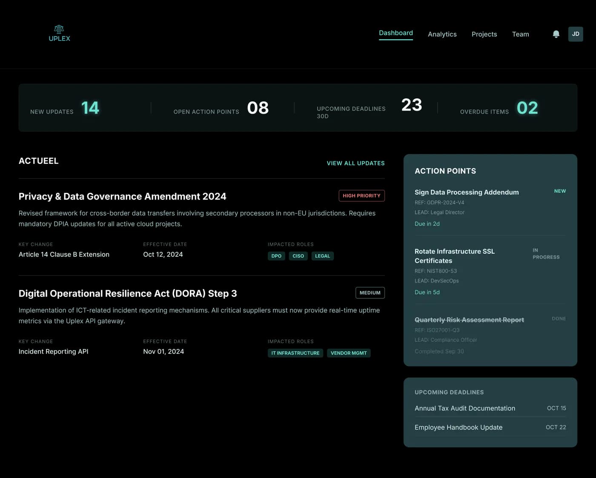Open Rotate Infrastructure SSL Certificates action
The height and width of the screenshot is (478, 596).
[454, 256]
